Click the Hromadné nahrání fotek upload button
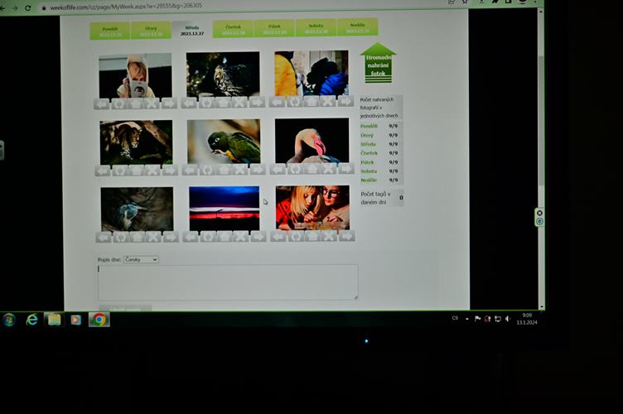Viewport: 623px width, 414px height. click(x=378, y=64)
